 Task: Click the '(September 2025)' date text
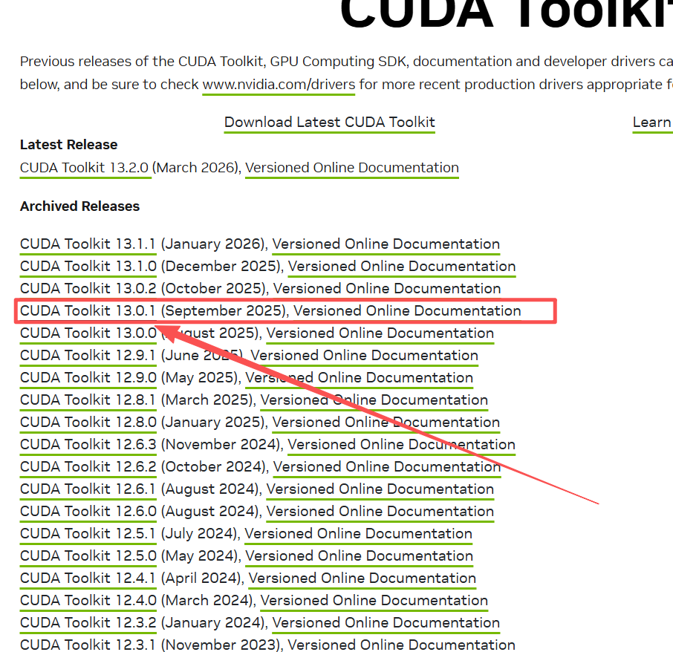click(225, 311)
